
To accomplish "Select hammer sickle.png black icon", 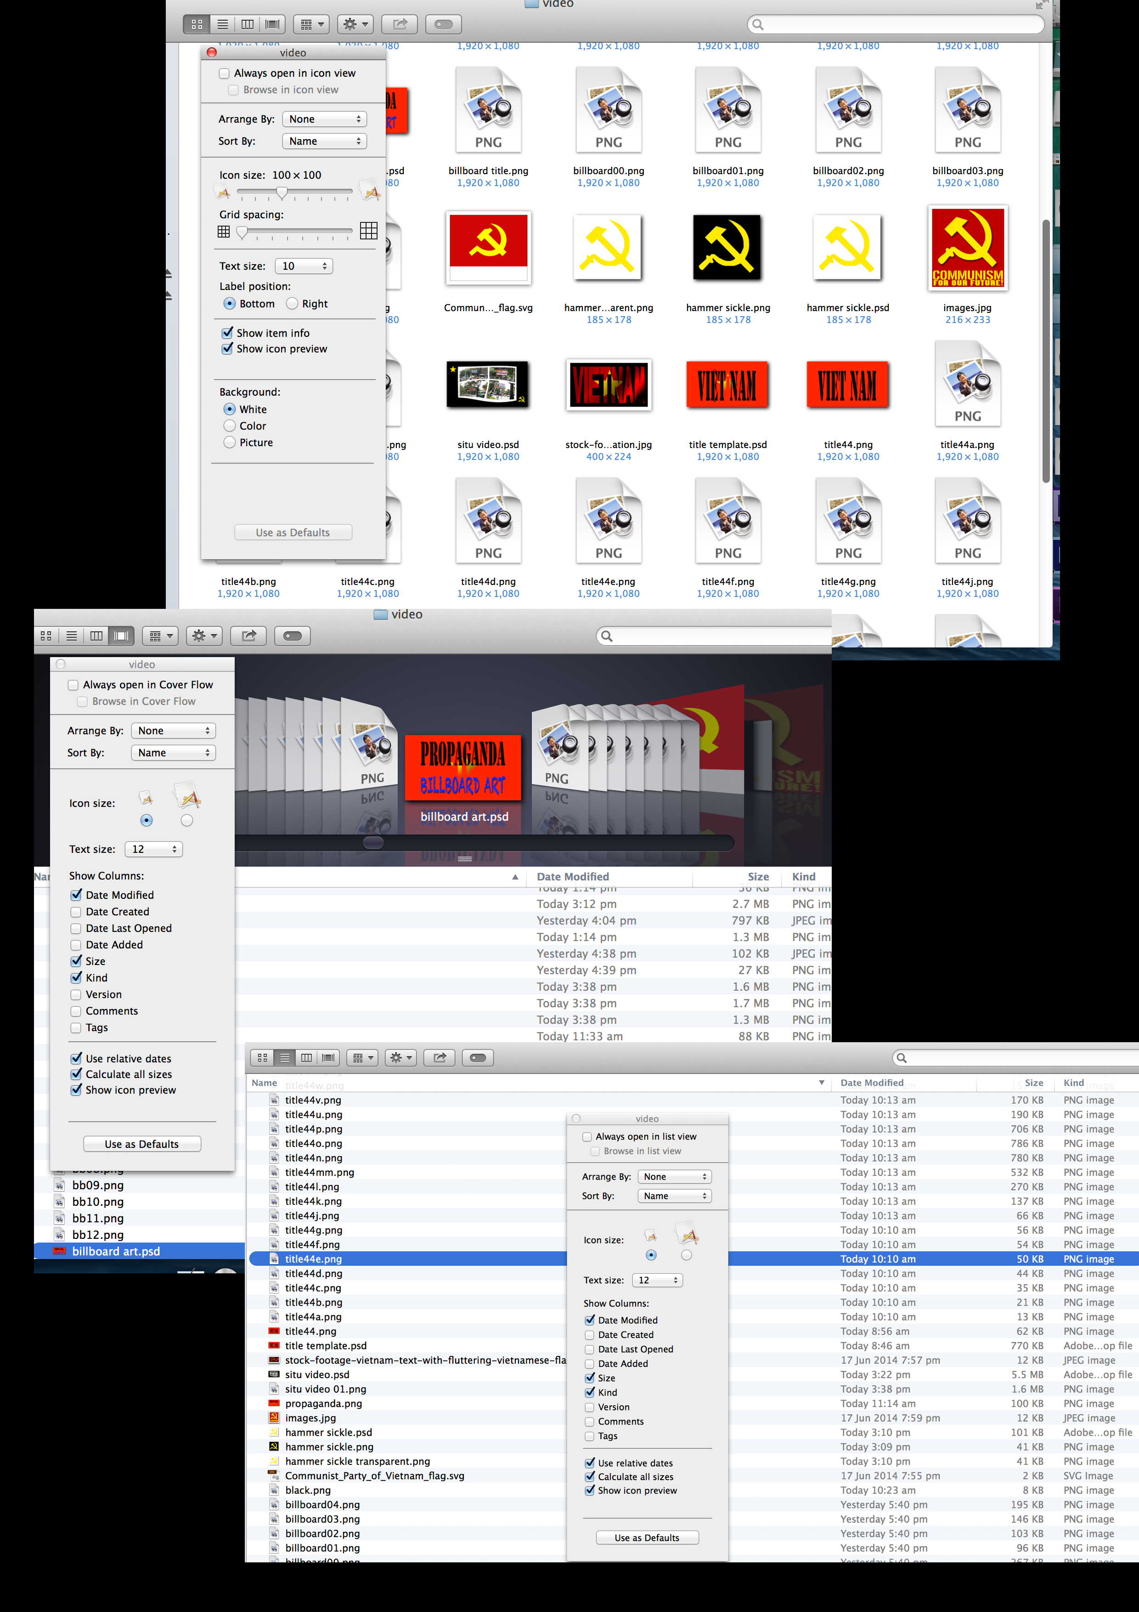I will (x=728, y=248).
